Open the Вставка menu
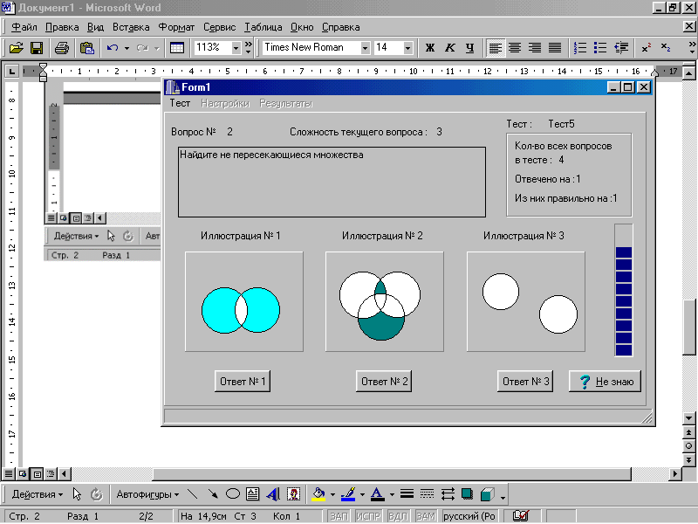The width and height of the screenshot is (698, 524). pos(131,27)
